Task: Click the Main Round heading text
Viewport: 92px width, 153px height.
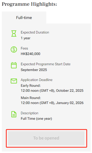Action: coord(31,98)
